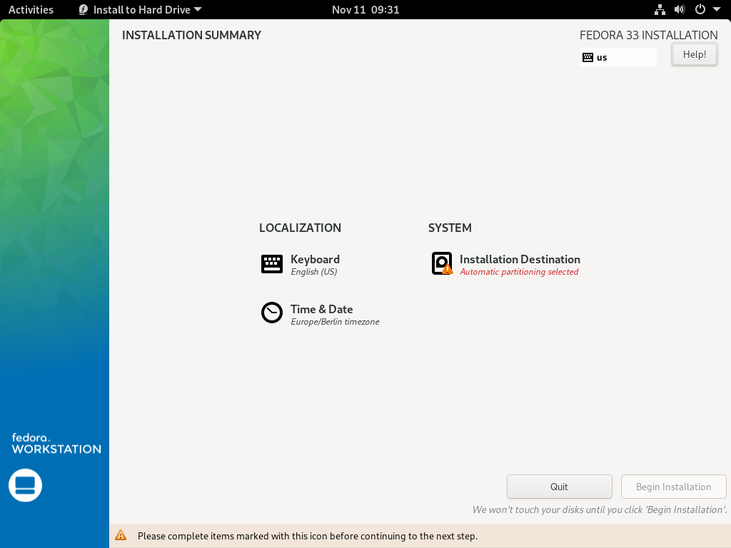Open the Keyboard layout icon
731x548 pixels.
[272, 264]
